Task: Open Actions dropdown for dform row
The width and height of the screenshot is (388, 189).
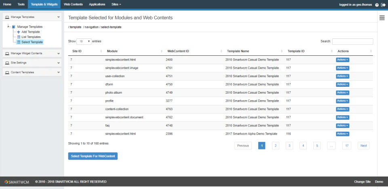Action: point(342,84)
